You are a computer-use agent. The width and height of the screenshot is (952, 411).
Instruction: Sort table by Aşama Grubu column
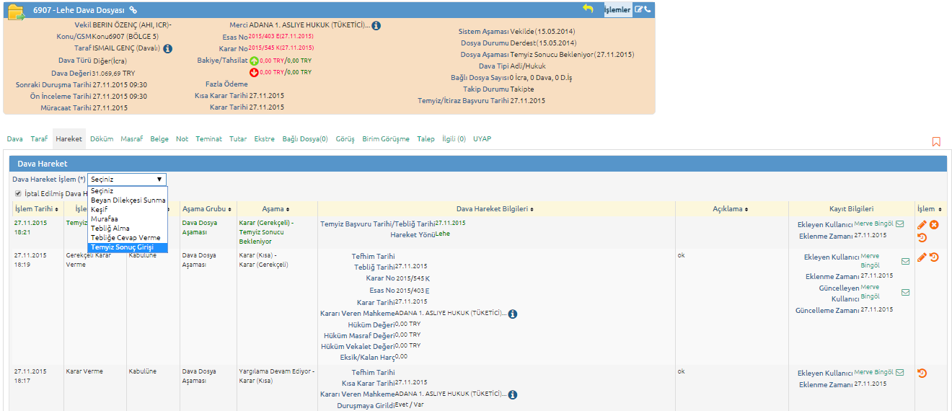[207, 209]
